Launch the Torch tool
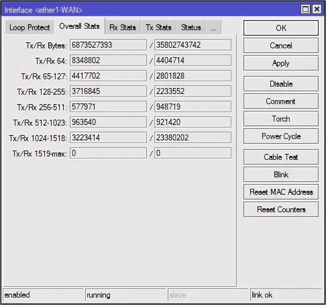Image resolution: width=326 pixels, height=305 pixels. tap(281, 119)
